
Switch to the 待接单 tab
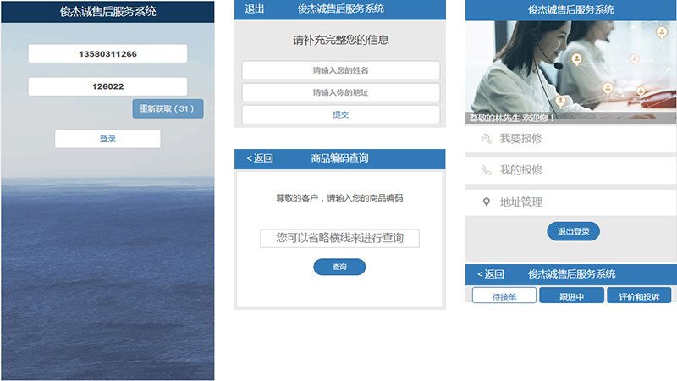(504, 296)
